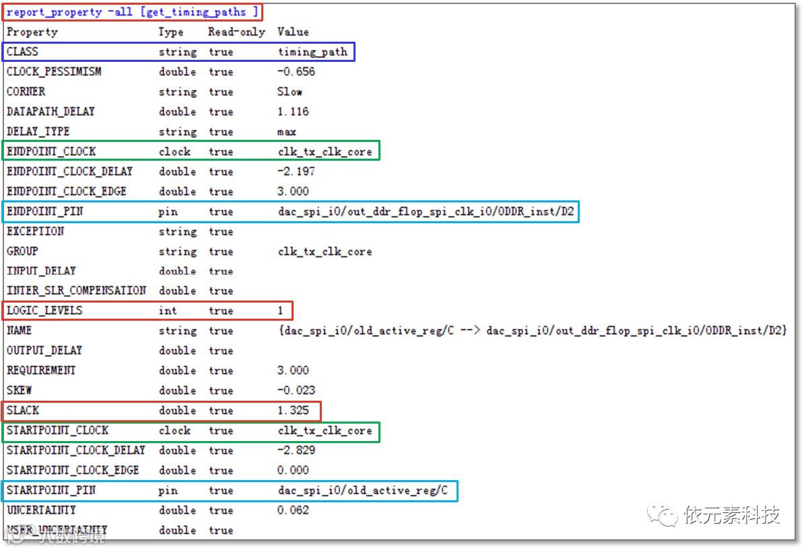Click the ODDR_inst/D2 endpoint pin value
This screenshot has height=550, width=806.
pos(426,211)
